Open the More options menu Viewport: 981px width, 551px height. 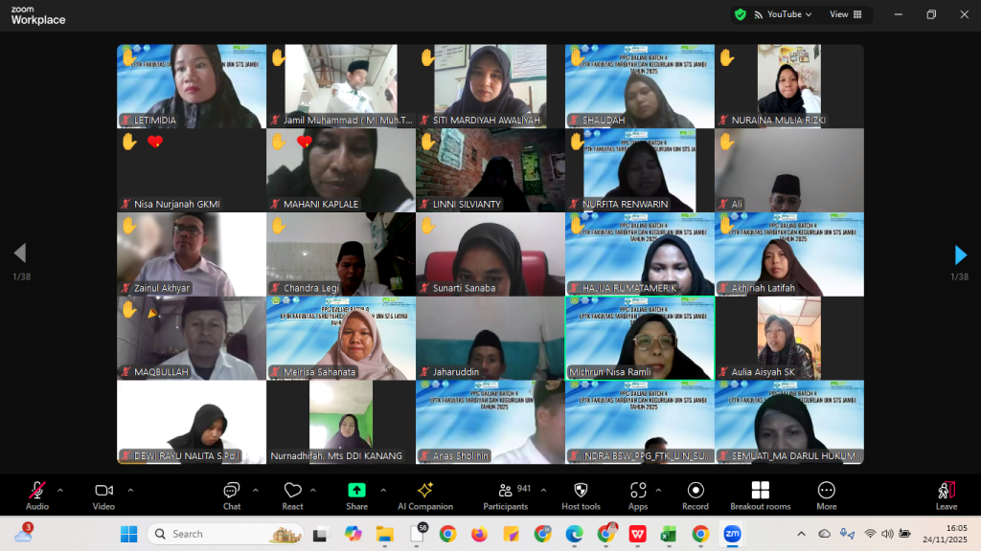(x=826, y=495)
